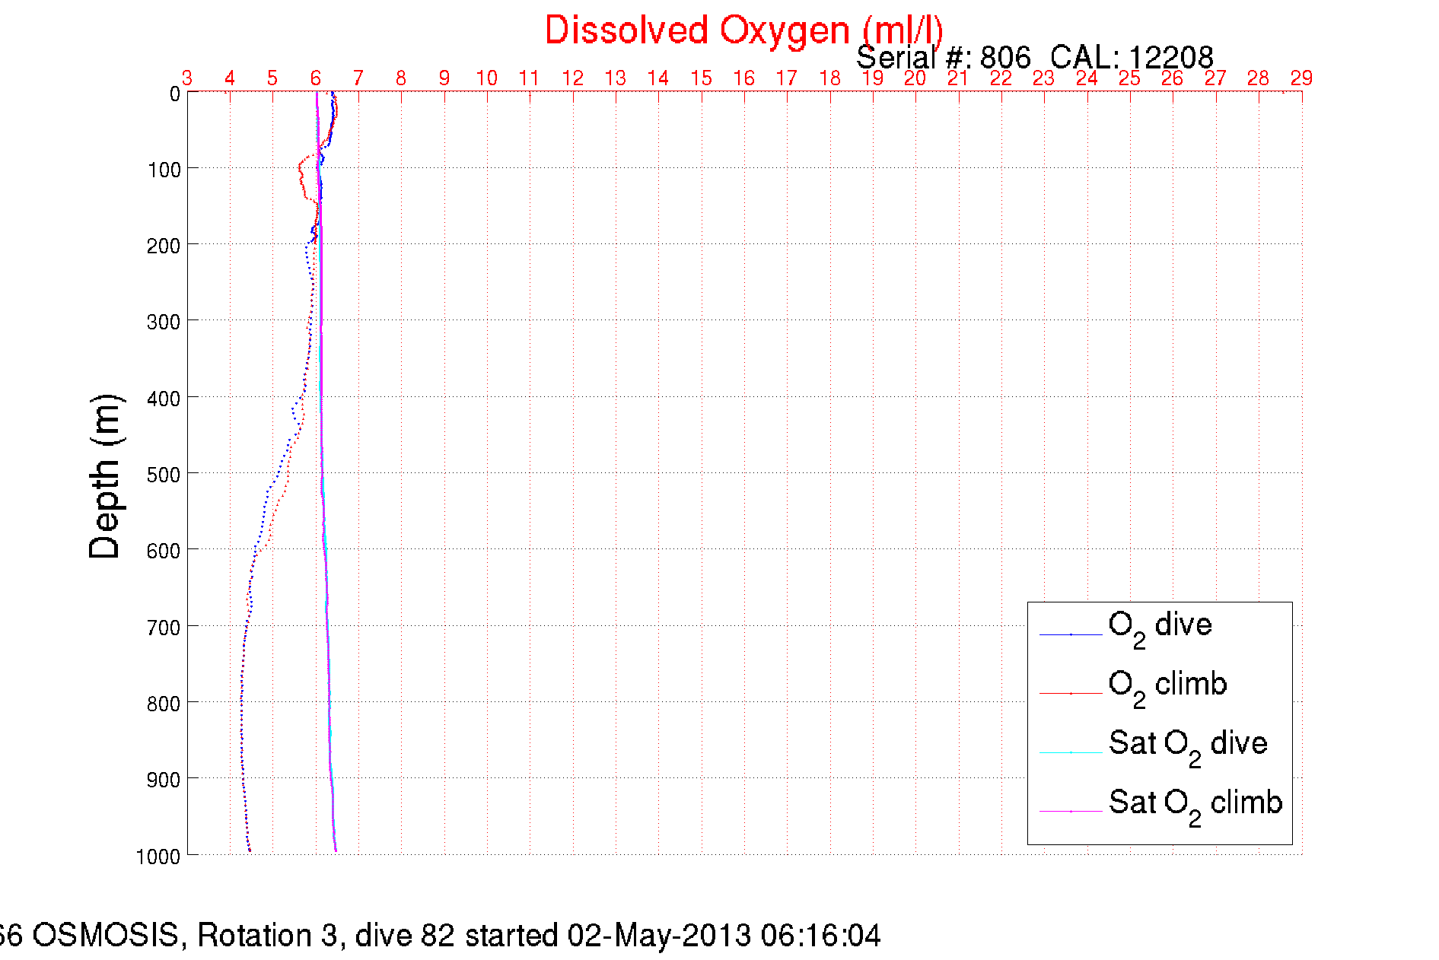Click oxygen axis tick label '4'

pyautogui.click(x=230, y=78)
